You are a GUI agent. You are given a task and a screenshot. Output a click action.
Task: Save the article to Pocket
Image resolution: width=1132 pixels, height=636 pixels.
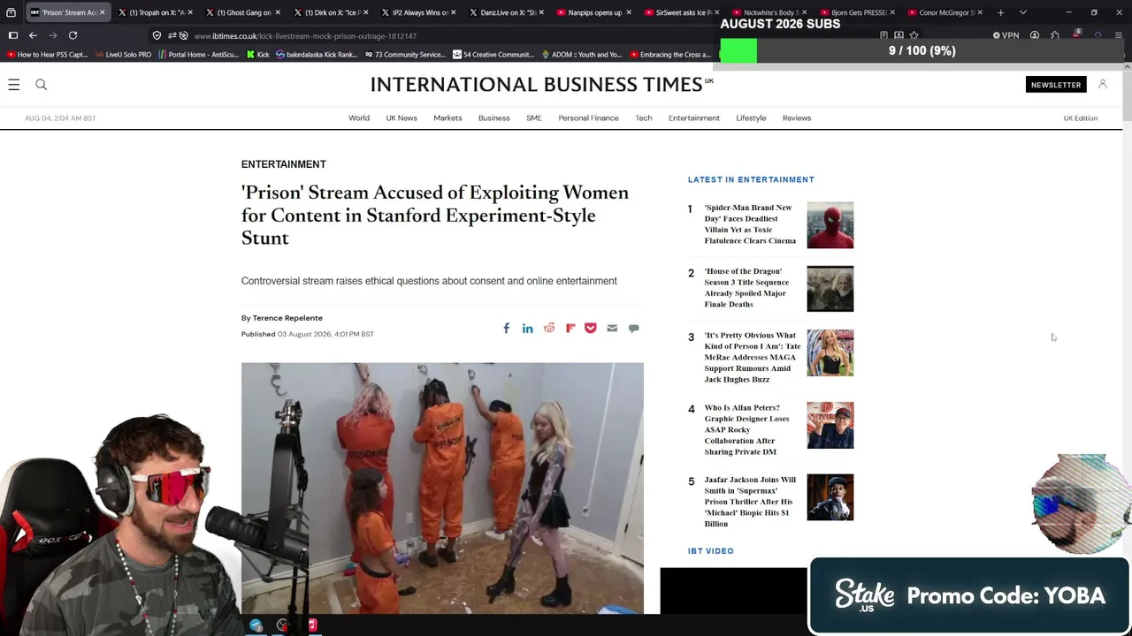point(591,329)
